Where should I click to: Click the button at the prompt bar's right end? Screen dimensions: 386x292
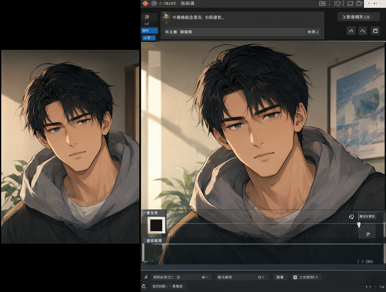tap(313, 32)
